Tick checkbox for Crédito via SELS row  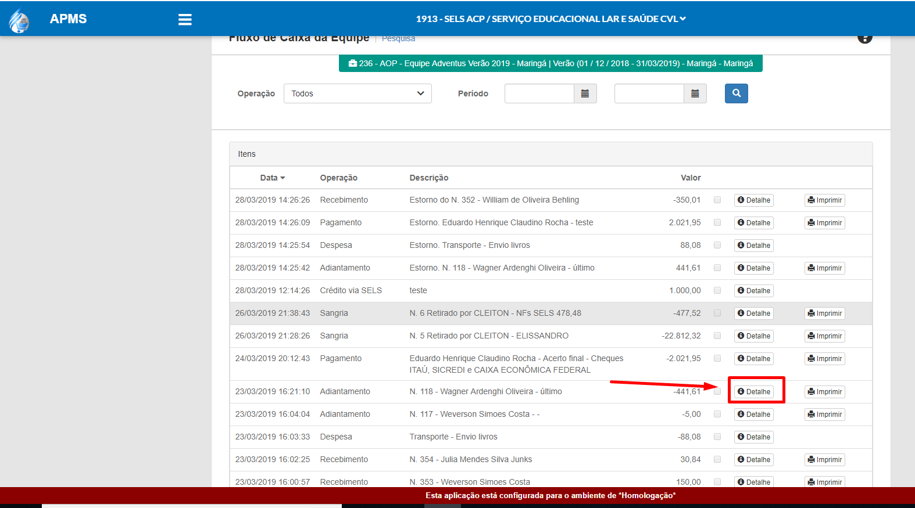717,290
